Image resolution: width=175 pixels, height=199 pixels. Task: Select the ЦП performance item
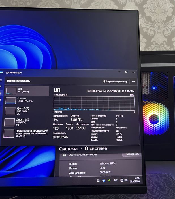point(27,91)
